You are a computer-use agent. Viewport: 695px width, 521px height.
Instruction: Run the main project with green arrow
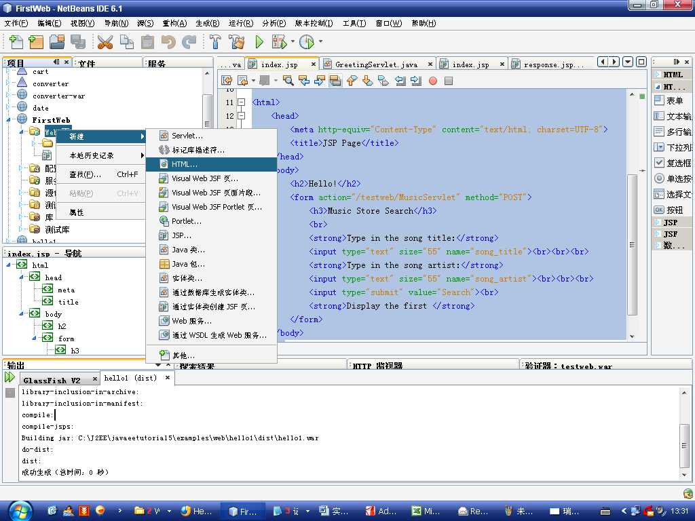(x=259, y=42)
